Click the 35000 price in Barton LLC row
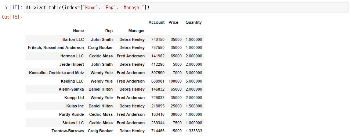Screen dimensions: 351x137 [176, 40]
